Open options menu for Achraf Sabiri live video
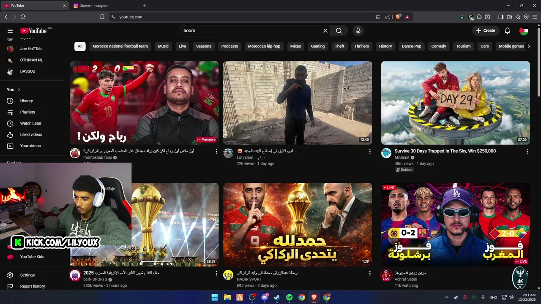This screenshot has height=304, width=541. (527, 274)
